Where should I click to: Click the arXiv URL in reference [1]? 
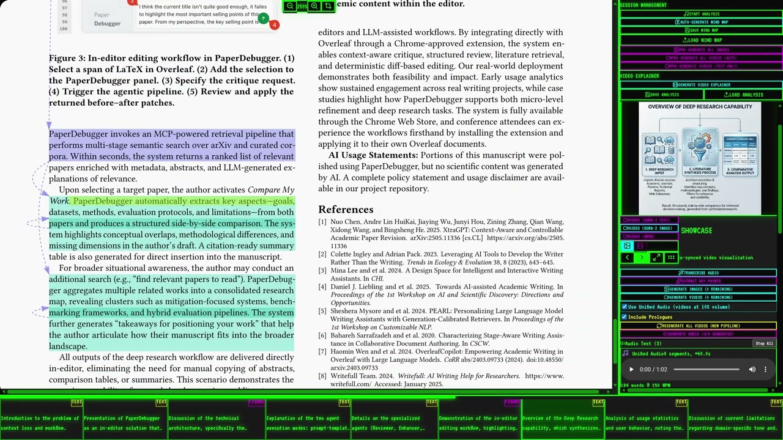click(x=525, y=238)
